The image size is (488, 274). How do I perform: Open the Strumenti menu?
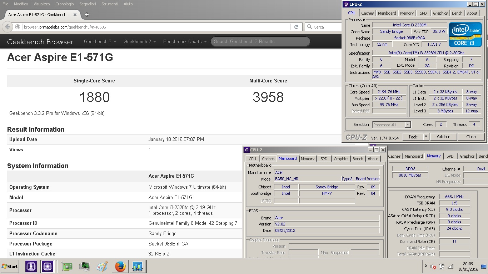(x=110, y=4)
